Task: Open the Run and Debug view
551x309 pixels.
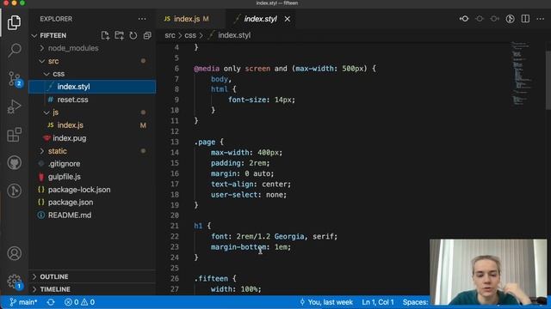Action: 14,106
